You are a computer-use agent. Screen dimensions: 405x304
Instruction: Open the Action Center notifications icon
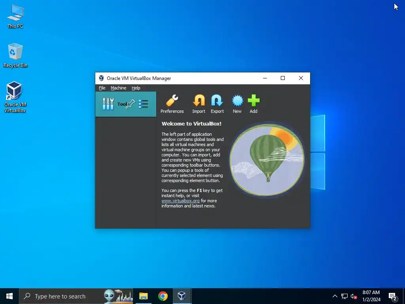coord(393,296)
